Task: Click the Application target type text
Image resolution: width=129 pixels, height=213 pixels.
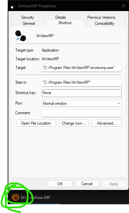Action: 50,50
